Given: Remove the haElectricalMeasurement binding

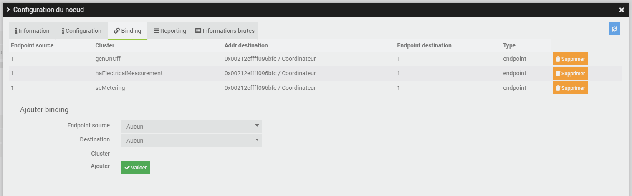Looking at the screenshot, I should 570,74.
